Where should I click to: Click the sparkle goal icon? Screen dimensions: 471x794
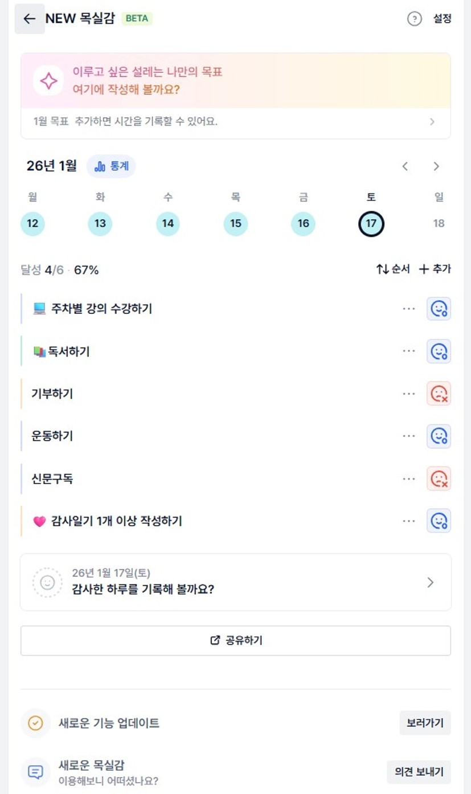pyautogui.click(x=48, y=81)
